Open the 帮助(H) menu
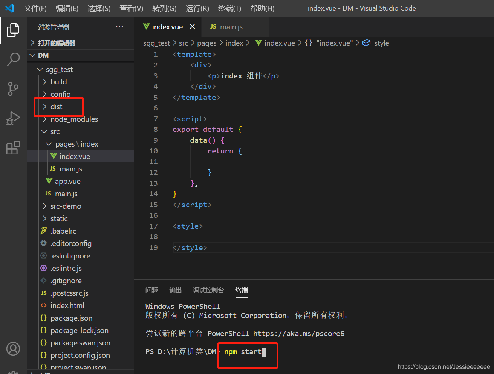 point(262,8)
